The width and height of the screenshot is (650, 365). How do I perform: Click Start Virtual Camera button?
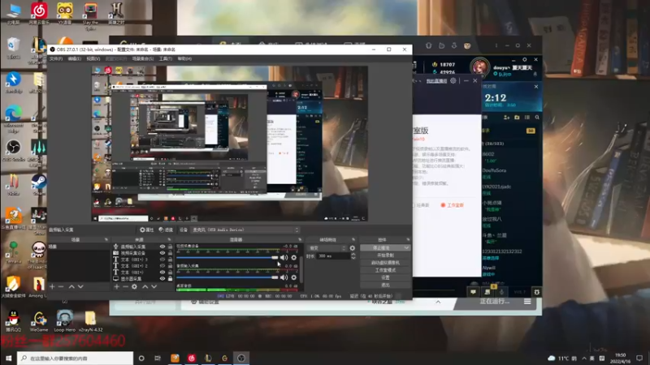point(385,263)
